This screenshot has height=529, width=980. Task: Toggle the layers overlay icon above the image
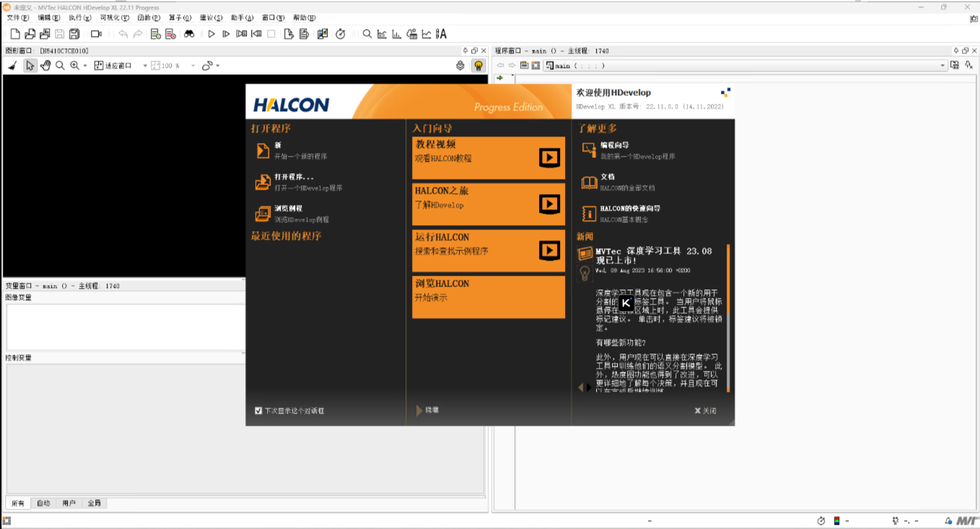coord(461,65)
